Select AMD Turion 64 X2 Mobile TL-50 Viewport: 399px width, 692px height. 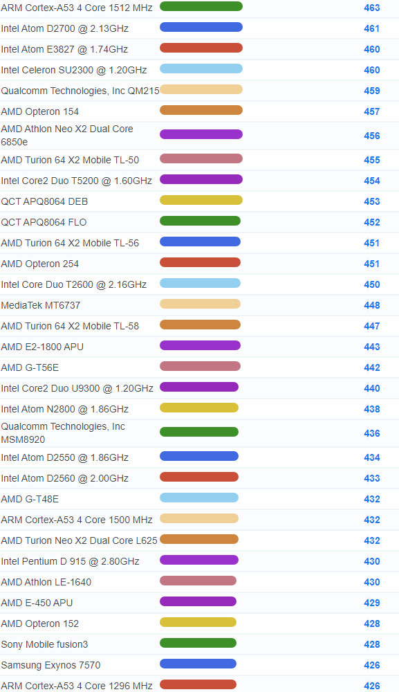click(x=70, y=160)
